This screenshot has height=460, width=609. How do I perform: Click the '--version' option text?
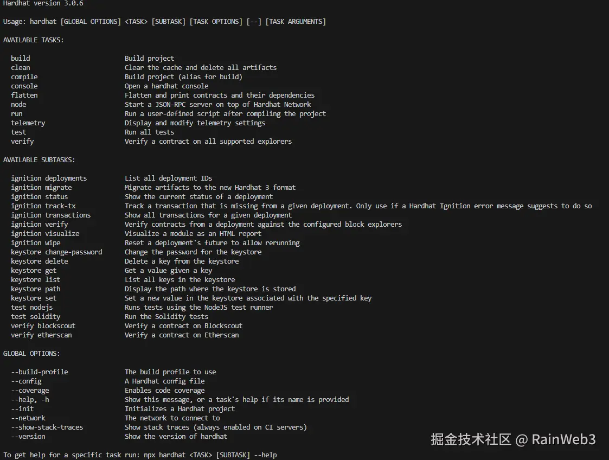pos(28,436)
